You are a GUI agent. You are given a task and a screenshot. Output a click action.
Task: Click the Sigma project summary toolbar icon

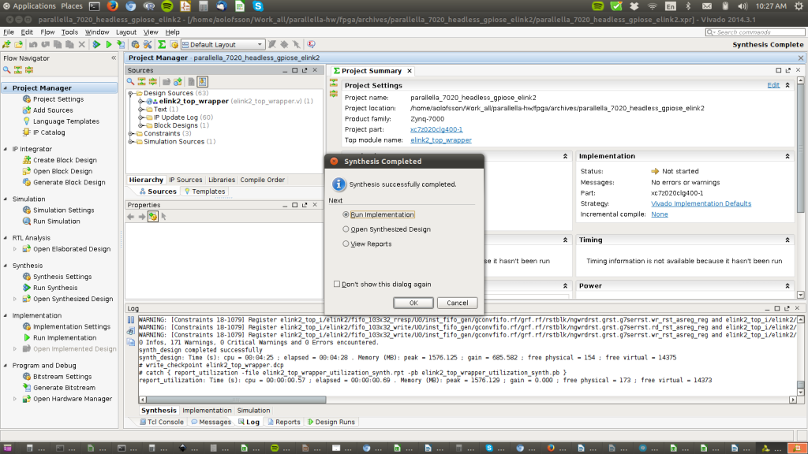pyautogui.click(x=161, y=45)
